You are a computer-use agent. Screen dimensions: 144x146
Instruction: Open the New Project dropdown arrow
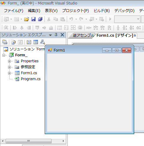(11, 19)
